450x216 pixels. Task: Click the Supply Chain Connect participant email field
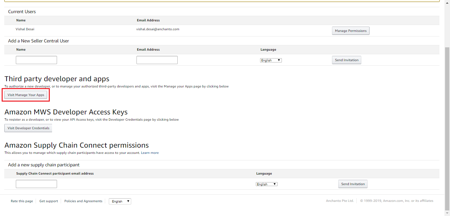tap(36, 184)
